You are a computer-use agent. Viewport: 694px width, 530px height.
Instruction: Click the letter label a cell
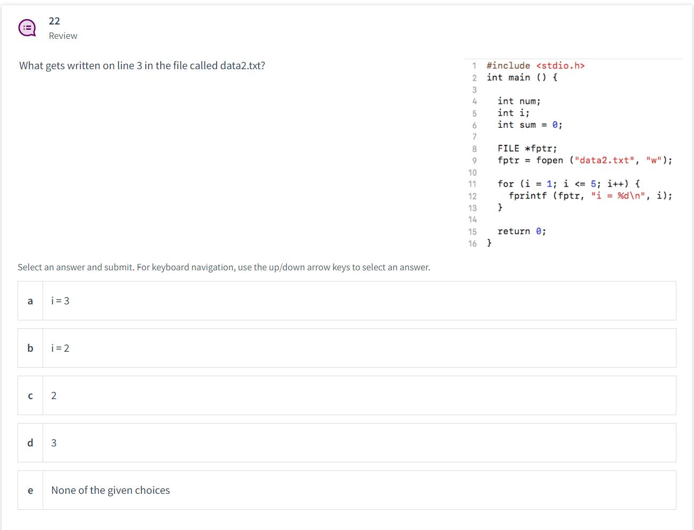(x=30, y=301)
